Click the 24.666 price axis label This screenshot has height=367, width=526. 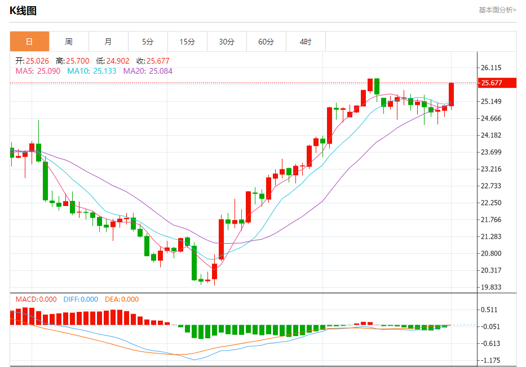491,118
